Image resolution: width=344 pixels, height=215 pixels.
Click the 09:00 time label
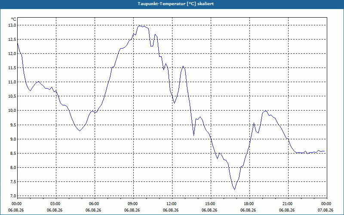coord(134,204)
